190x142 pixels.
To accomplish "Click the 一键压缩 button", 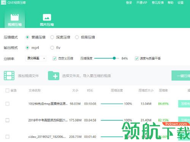I will click(x=181, y=76).
